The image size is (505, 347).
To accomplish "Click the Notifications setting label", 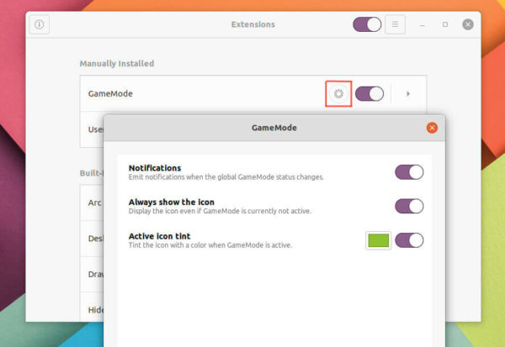I will [155, 168].
